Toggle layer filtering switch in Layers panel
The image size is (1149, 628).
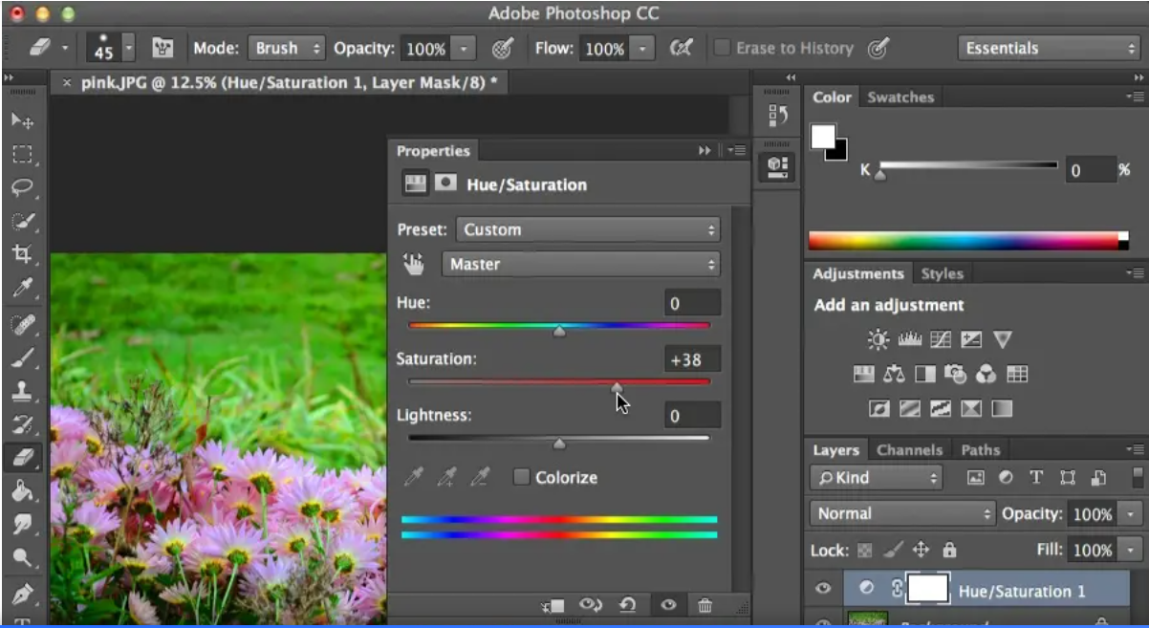(x=1138, y=477)
